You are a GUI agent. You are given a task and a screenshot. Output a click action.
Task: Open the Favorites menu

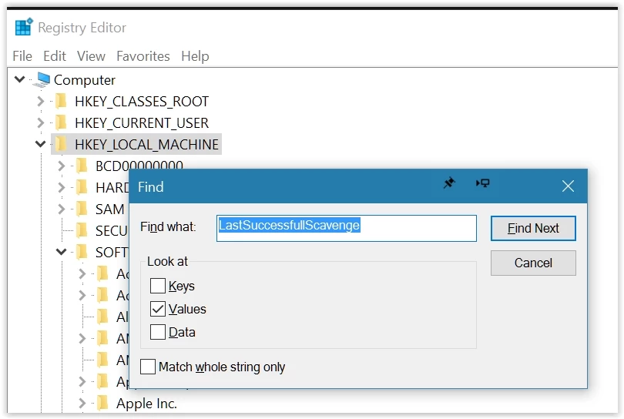point(143,56)
